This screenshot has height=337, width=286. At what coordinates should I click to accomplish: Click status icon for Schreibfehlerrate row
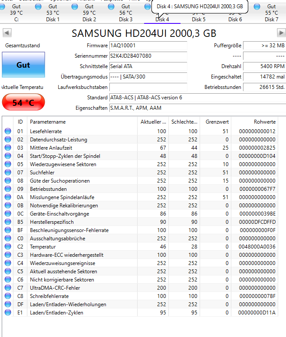pos(8,296)
